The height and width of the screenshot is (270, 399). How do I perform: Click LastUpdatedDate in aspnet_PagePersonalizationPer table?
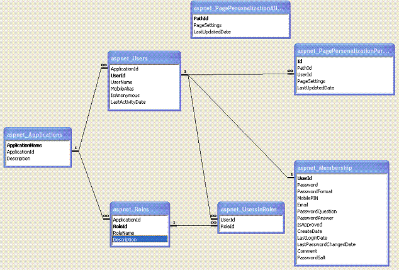[316, 87]
